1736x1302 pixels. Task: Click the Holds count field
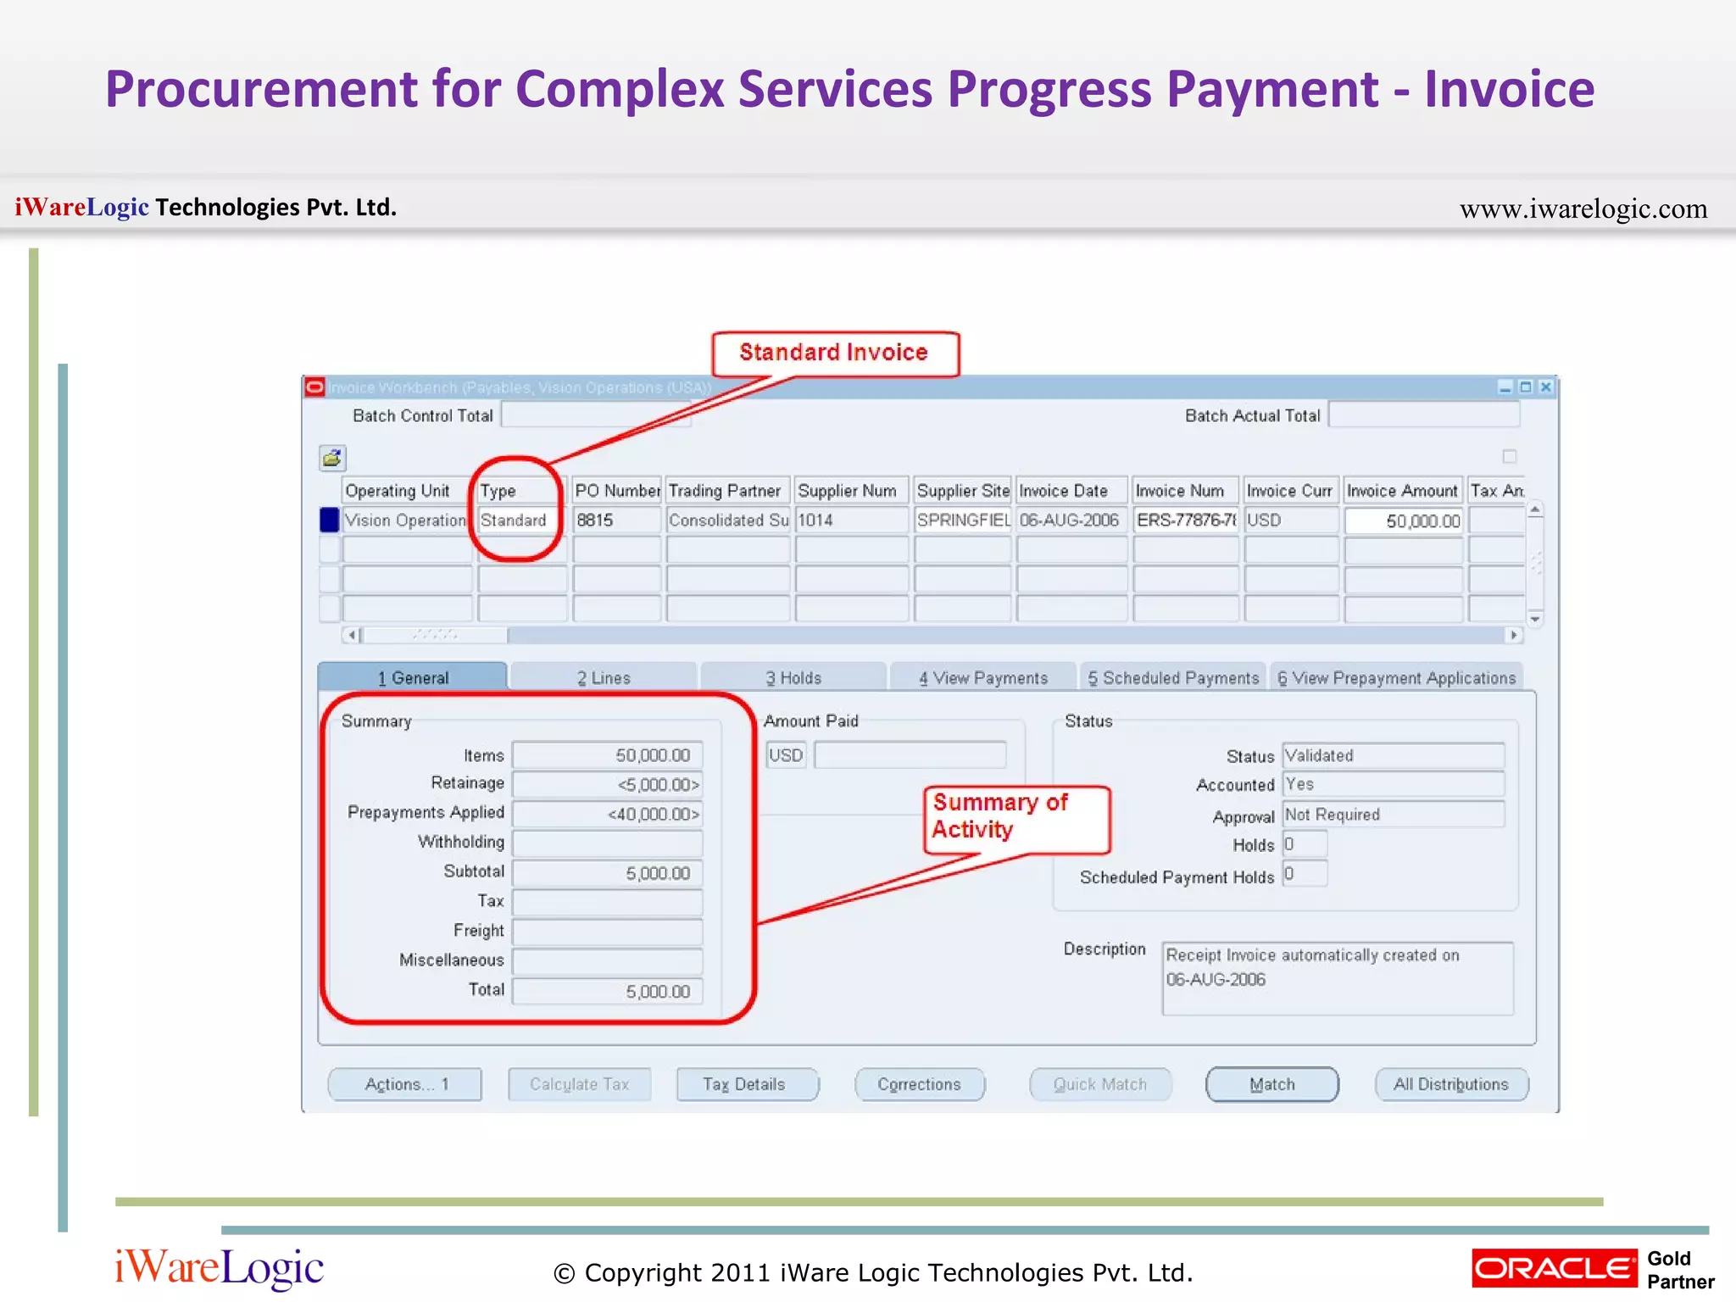[x=1305, y=844]
